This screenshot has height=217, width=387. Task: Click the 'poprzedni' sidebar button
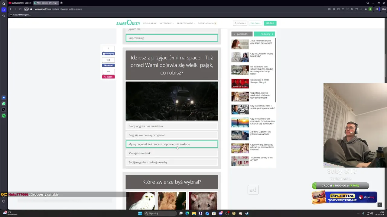pos(242,34)
